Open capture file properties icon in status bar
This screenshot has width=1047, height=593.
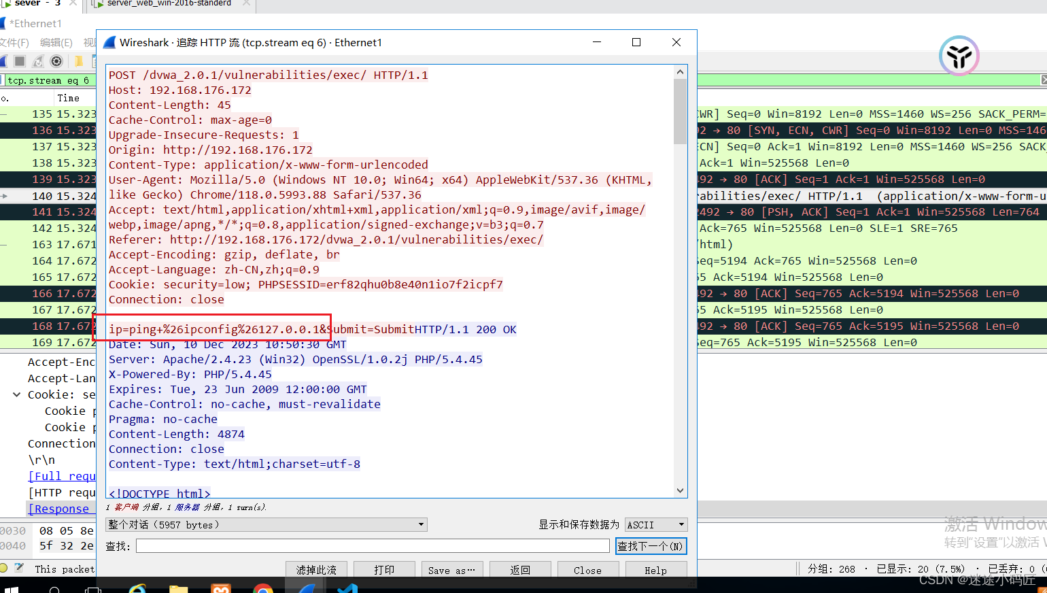coord(19,568)
